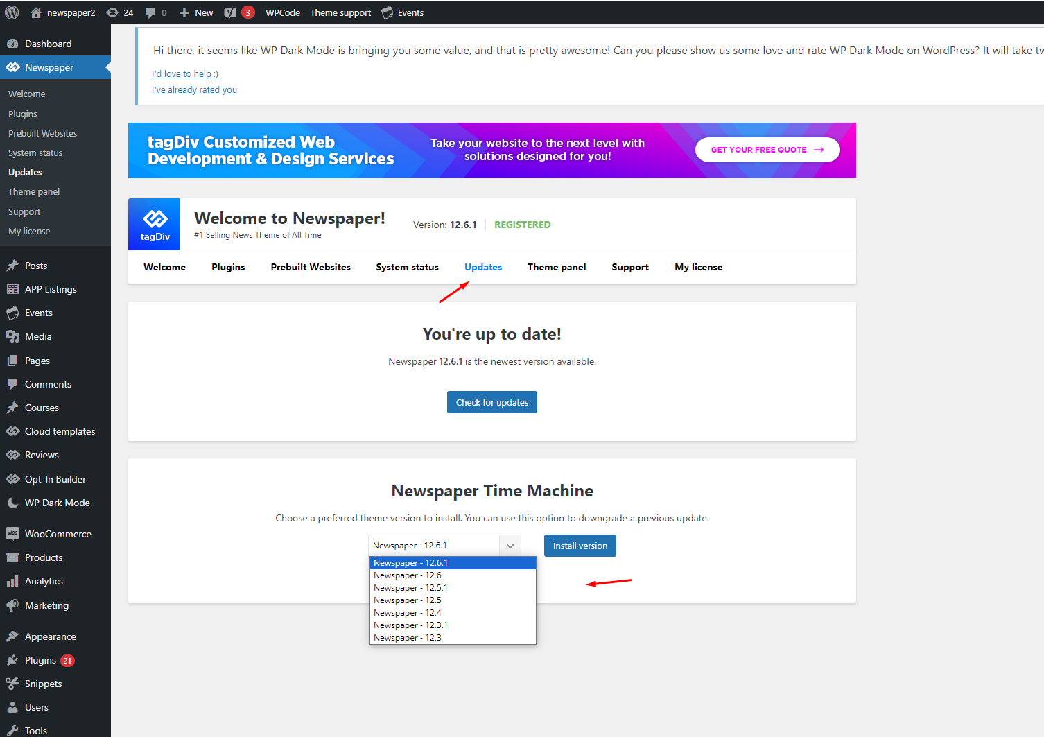Open the Welcome tab
1044x737 pixels.
[164, 267]
